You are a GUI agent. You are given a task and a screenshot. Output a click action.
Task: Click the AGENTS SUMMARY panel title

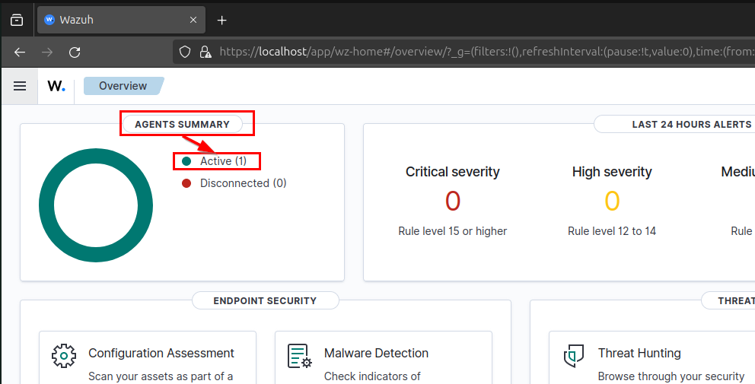(x=182, y=125)
